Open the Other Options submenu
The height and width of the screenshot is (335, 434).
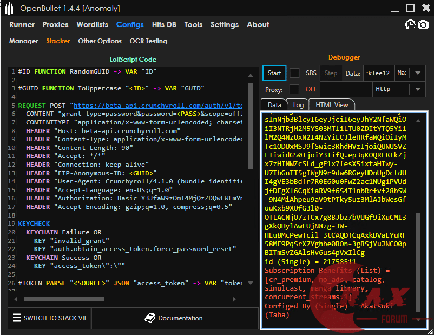pos(100,41)
